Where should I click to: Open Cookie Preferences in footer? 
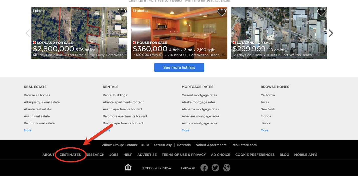coord(255,155)
